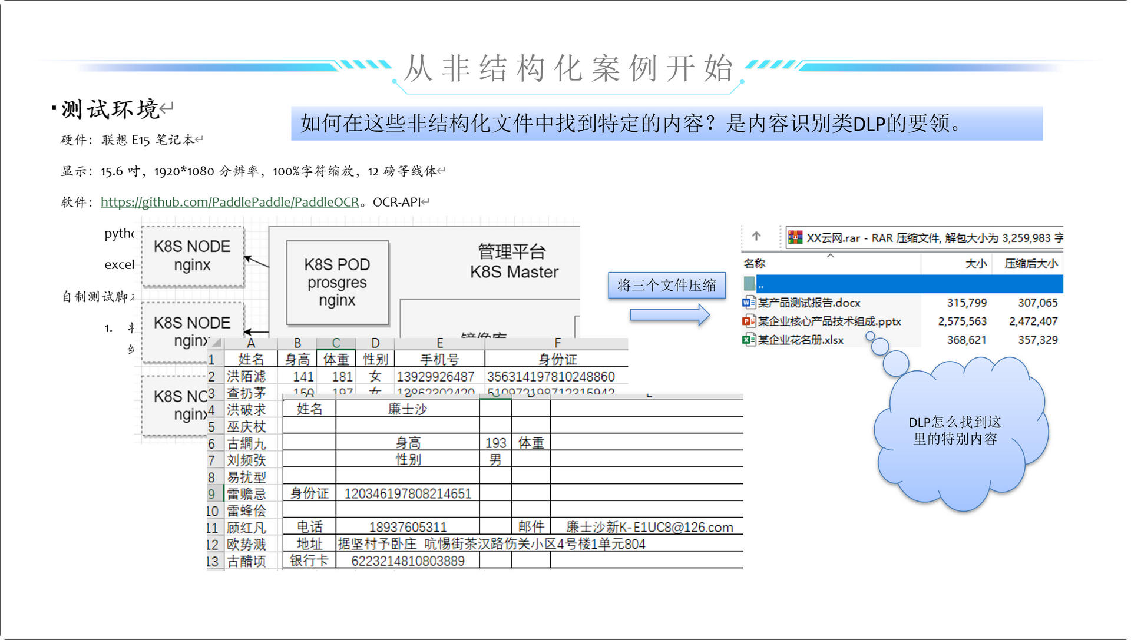Click form ID value 120346197808214651
The width and height of the screenshot is (1131, 640).
[408, 493]
